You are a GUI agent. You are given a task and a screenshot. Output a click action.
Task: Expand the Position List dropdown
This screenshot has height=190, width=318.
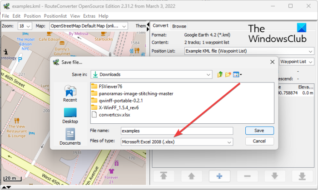[x=249, y=51]
